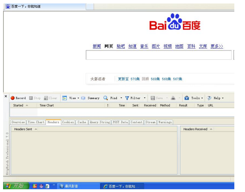Click the Method column header
Viewport: 245px width, 192px height.
(x=167, y=105)
